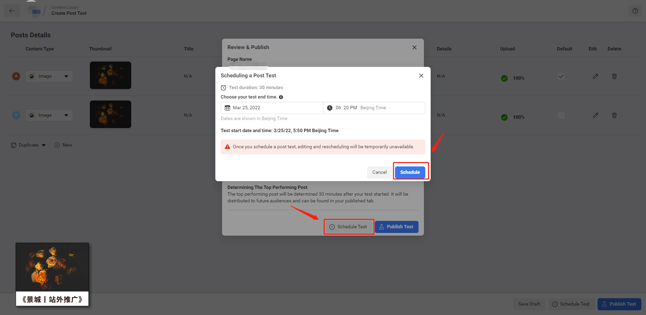
Task: Click the Schedule button in the dialog
Action: (410, 172)
